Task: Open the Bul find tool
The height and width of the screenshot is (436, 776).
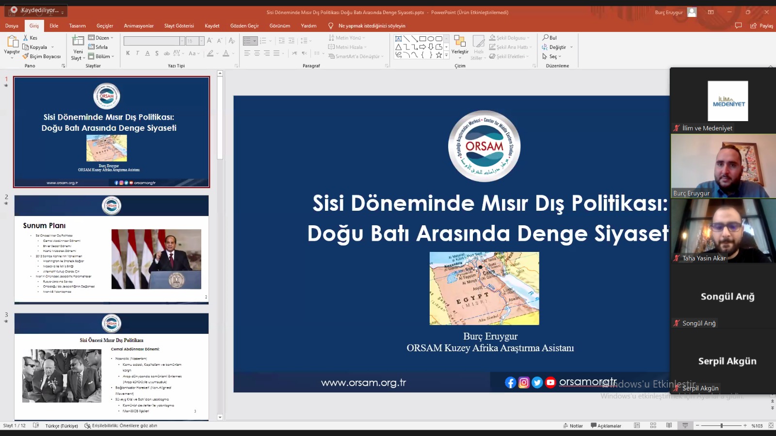Action: coord(550,38)
